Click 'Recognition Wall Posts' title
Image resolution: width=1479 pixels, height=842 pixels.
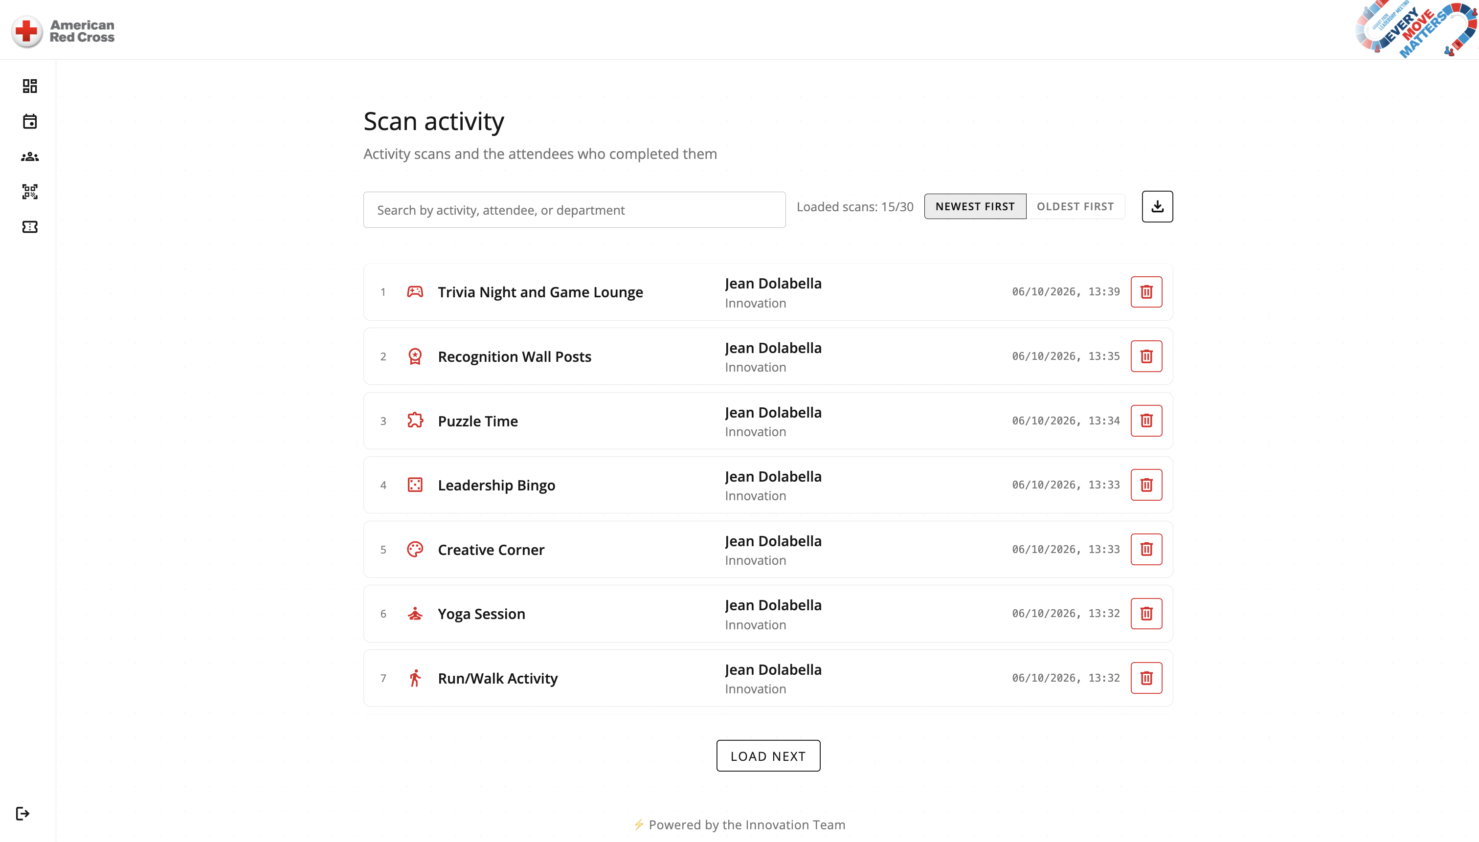(x=514, y=357)
